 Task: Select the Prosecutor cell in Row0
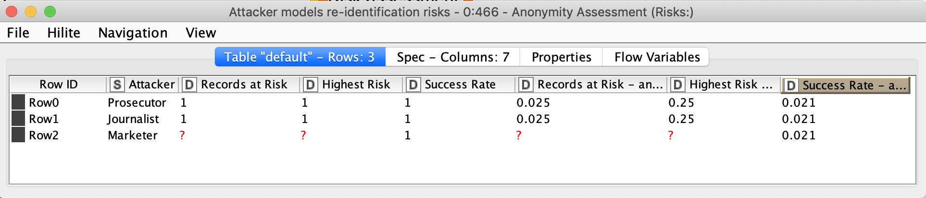pos(137,102)
